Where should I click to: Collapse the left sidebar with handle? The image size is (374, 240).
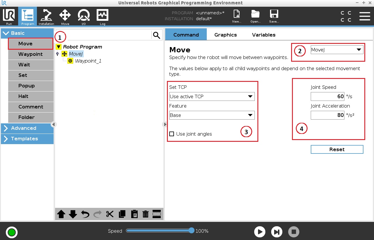pos(53,124)
